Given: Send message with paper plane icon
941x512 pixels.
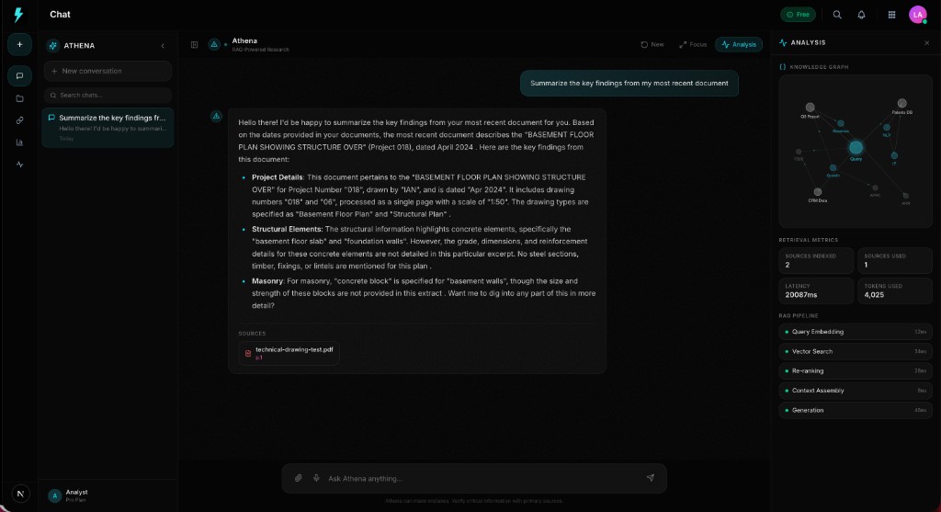Looking at the screenshot, I should click(650, 478).
